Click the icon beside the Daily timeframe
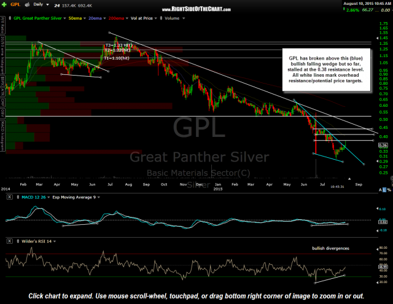393x304 pixels. [x=27, y=4]
